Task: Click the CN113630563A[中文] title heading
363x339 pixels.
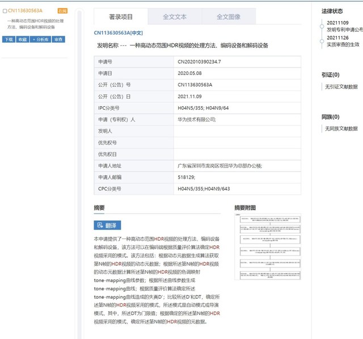Action: pyautogui.click(x=118, y=33)
